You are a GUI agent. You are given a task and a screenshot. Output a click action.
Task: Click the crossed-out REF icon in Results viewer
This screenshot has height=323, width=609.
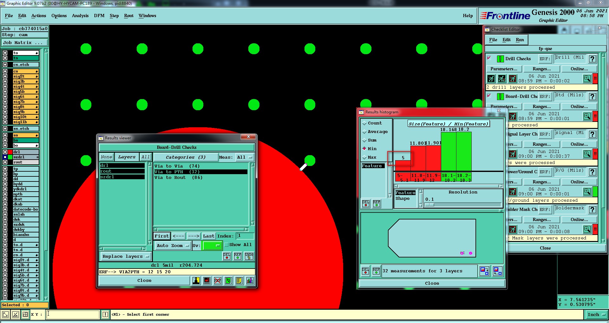(218, 281)
